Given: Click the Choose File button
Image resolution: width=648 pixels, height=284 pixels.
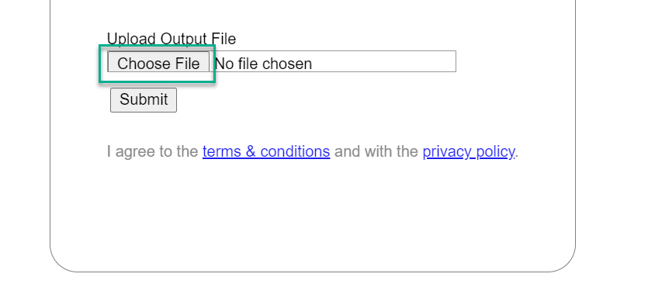Looking at the screenshot, I should (158, 64).
